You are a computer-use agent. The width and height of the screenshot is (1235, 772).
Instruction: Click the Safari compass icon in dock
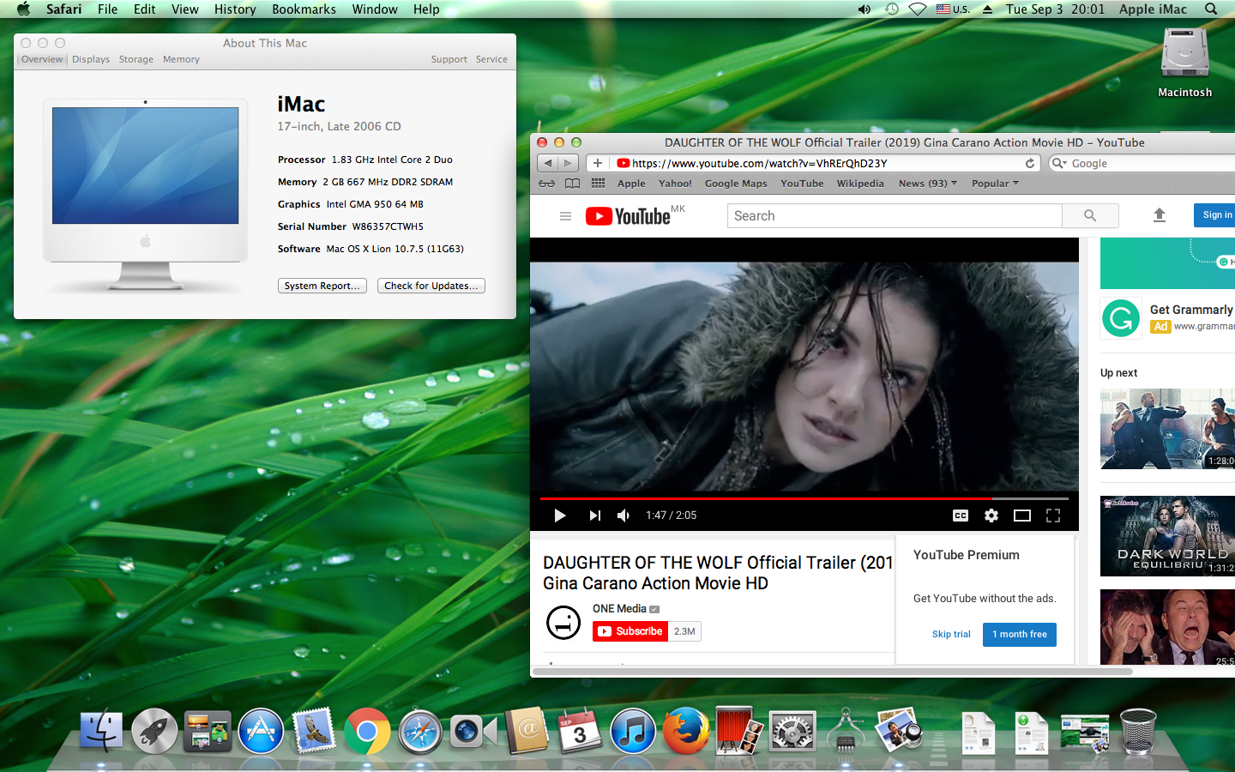tap(420, 731)
